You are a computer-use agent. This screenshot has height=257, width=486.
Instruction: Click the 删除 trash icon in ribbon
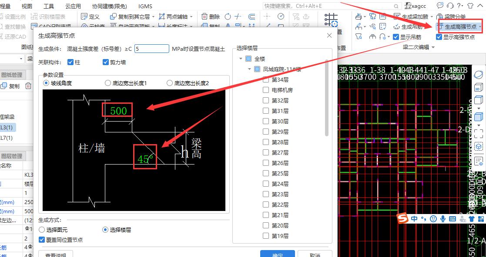click(204, 16)
